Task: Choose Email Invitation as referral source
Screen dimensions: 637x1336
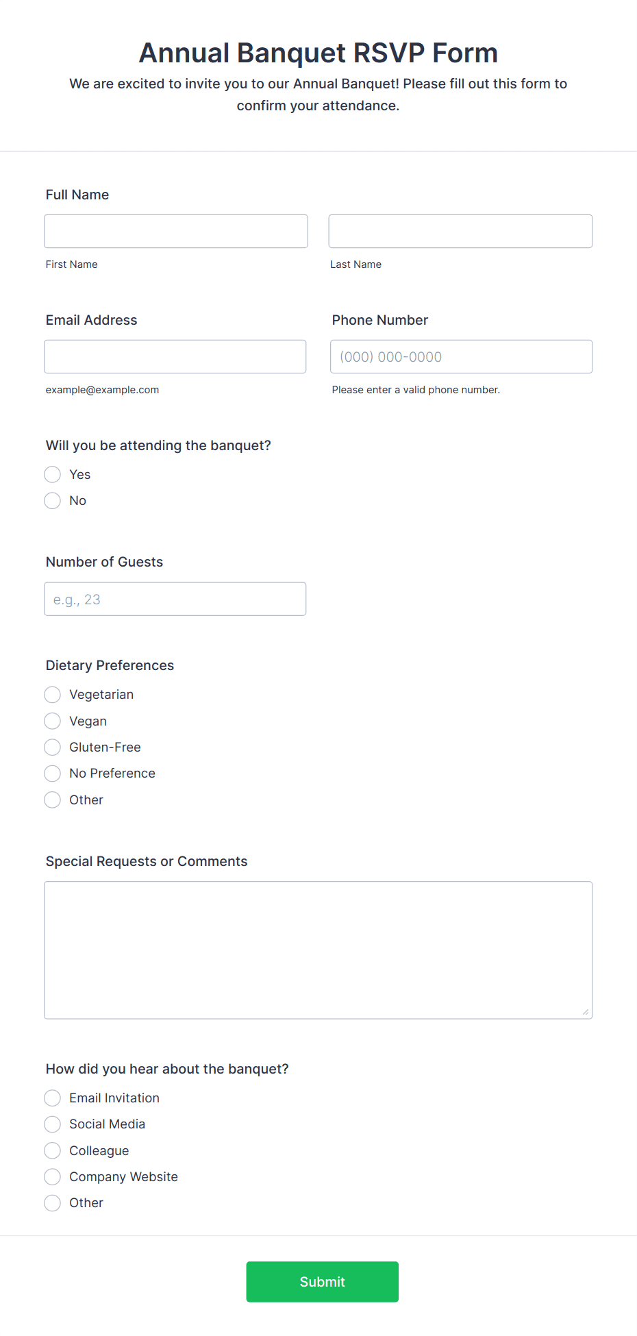Action: pos(52,1098)
